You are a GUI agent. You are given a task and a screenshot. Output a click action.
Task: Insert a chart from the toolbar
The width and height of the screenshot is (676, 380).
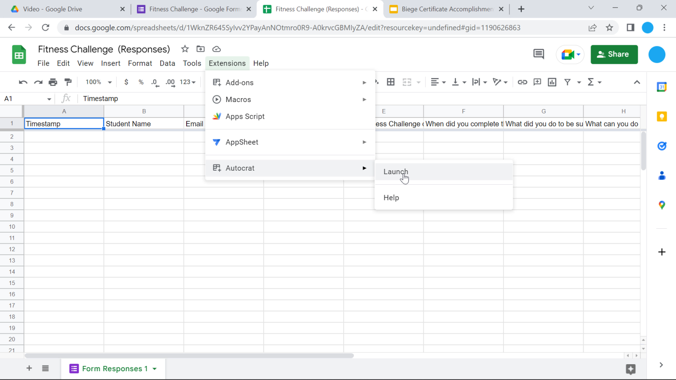[x=552, y=82]
